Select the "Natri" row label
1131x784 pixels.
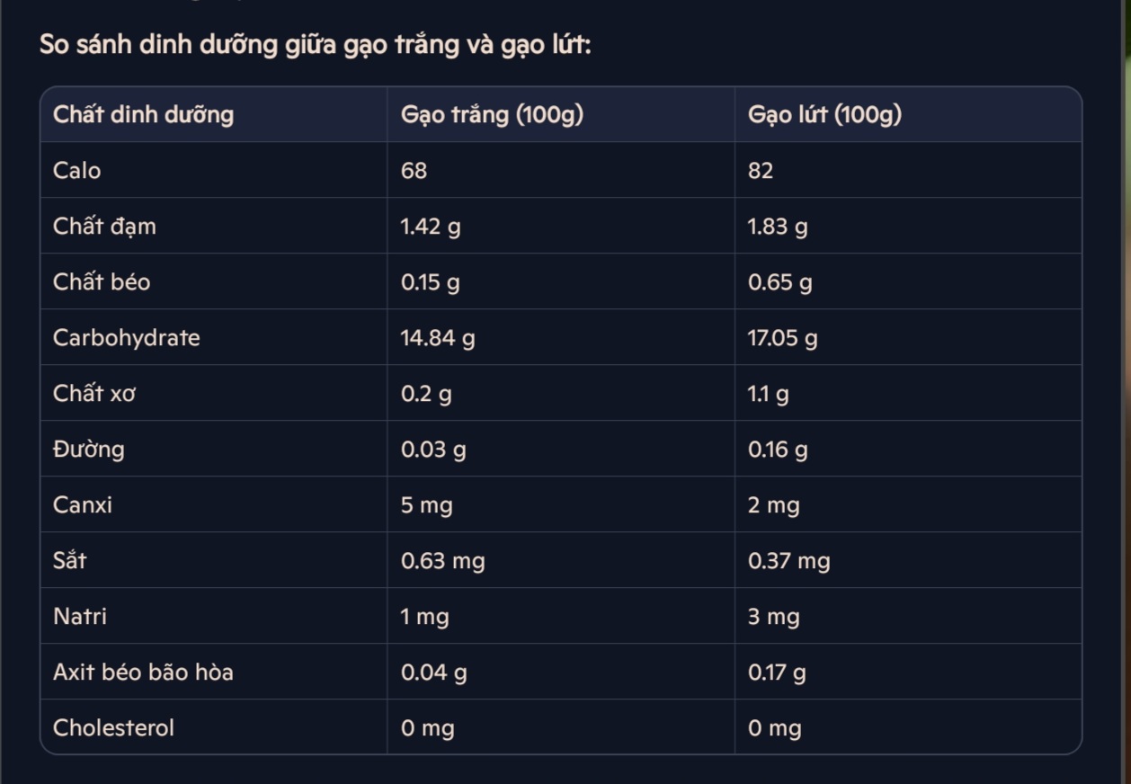coord(80,617)
